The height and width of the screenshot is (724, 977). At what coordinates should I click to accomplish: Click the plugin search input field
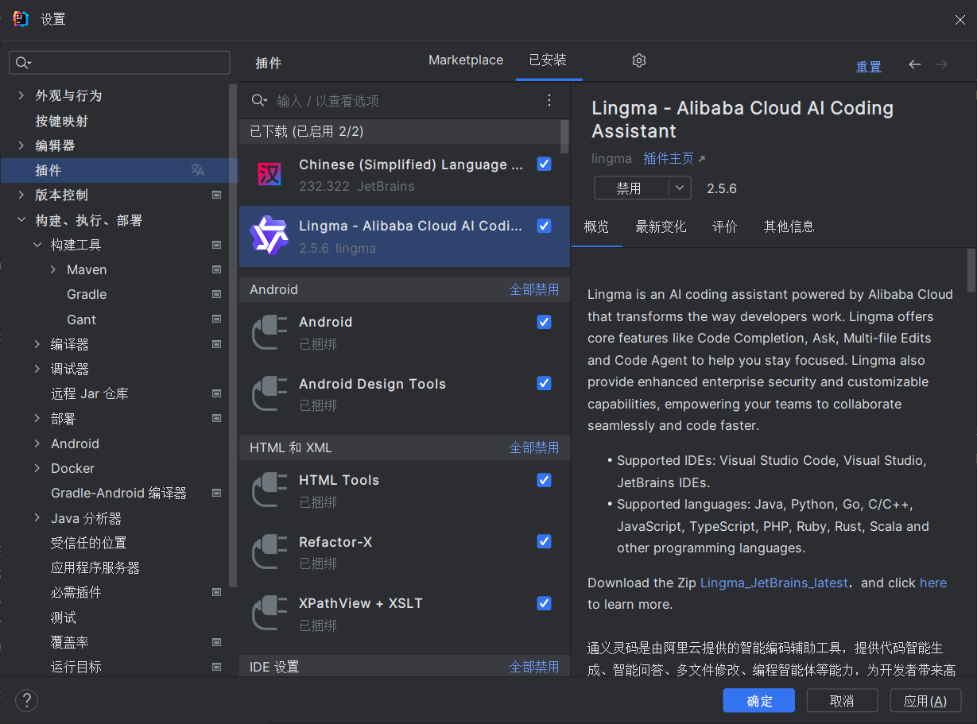coord(405,101)
